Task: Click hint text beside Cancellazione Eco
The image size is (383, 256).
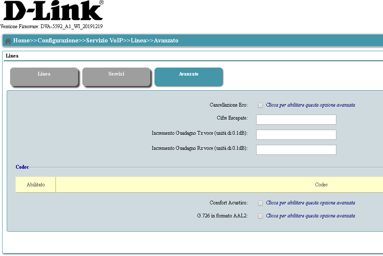Action: click(310, 105)
